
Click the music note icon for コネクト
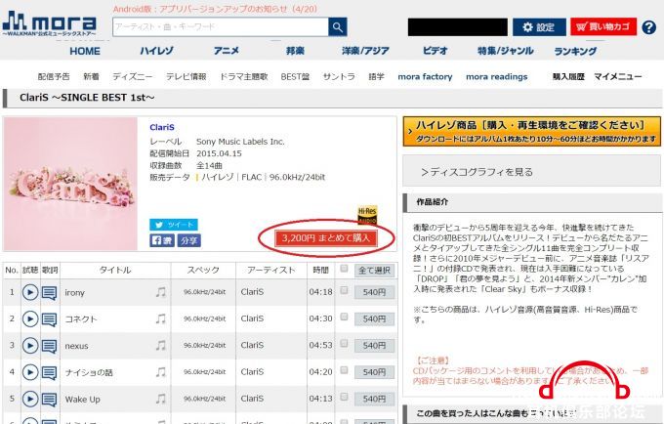pyautogui.click(x=161, y=318)
